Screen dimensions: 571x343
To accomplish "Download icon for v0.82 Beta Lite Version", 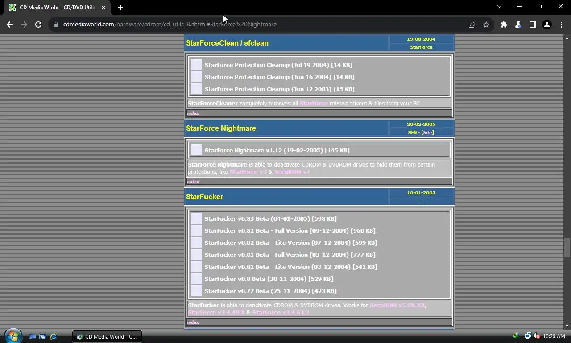I will coord(196,243).
